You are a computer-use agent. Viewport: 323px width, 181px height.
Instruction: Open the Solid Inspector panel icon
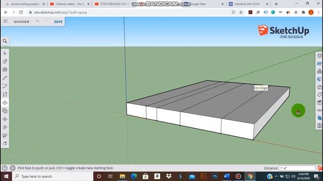point(319,118)
